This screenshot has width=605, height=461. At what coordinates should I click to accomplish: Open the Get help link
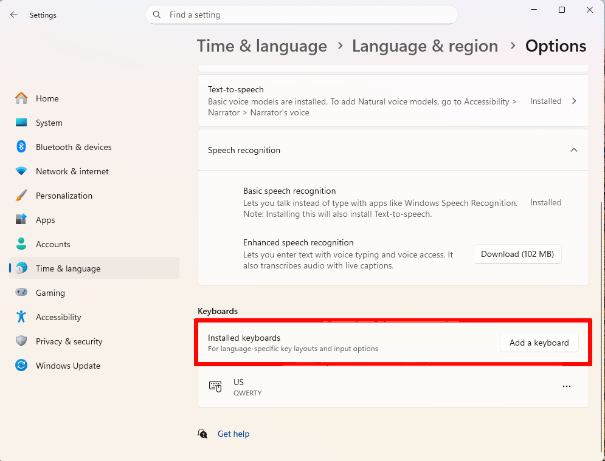[233, 433]
